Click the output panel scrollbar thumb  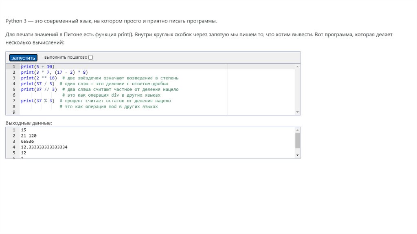[x=298, y=140]
